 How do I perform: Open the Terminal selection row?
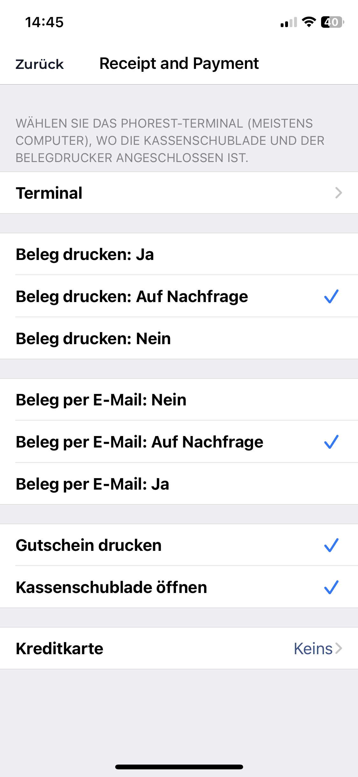(x=179, y=193)
